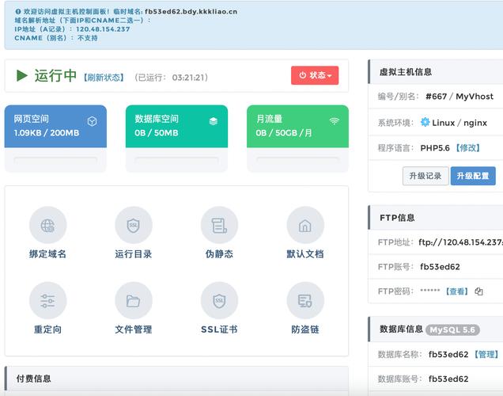
Task: Open the 重定向 sliders icon
Action: tap(47, 301)
